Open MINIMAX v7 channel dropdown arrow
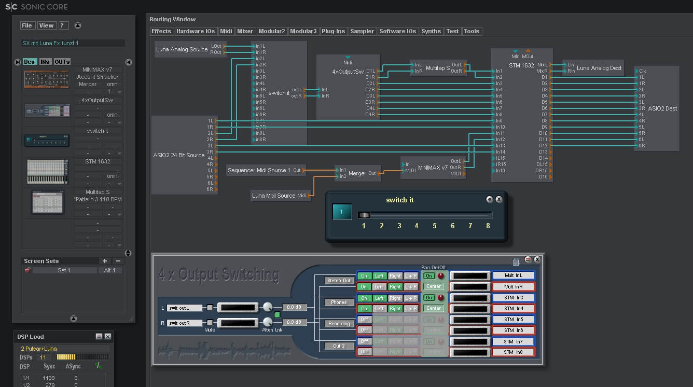 pos(119,91)
